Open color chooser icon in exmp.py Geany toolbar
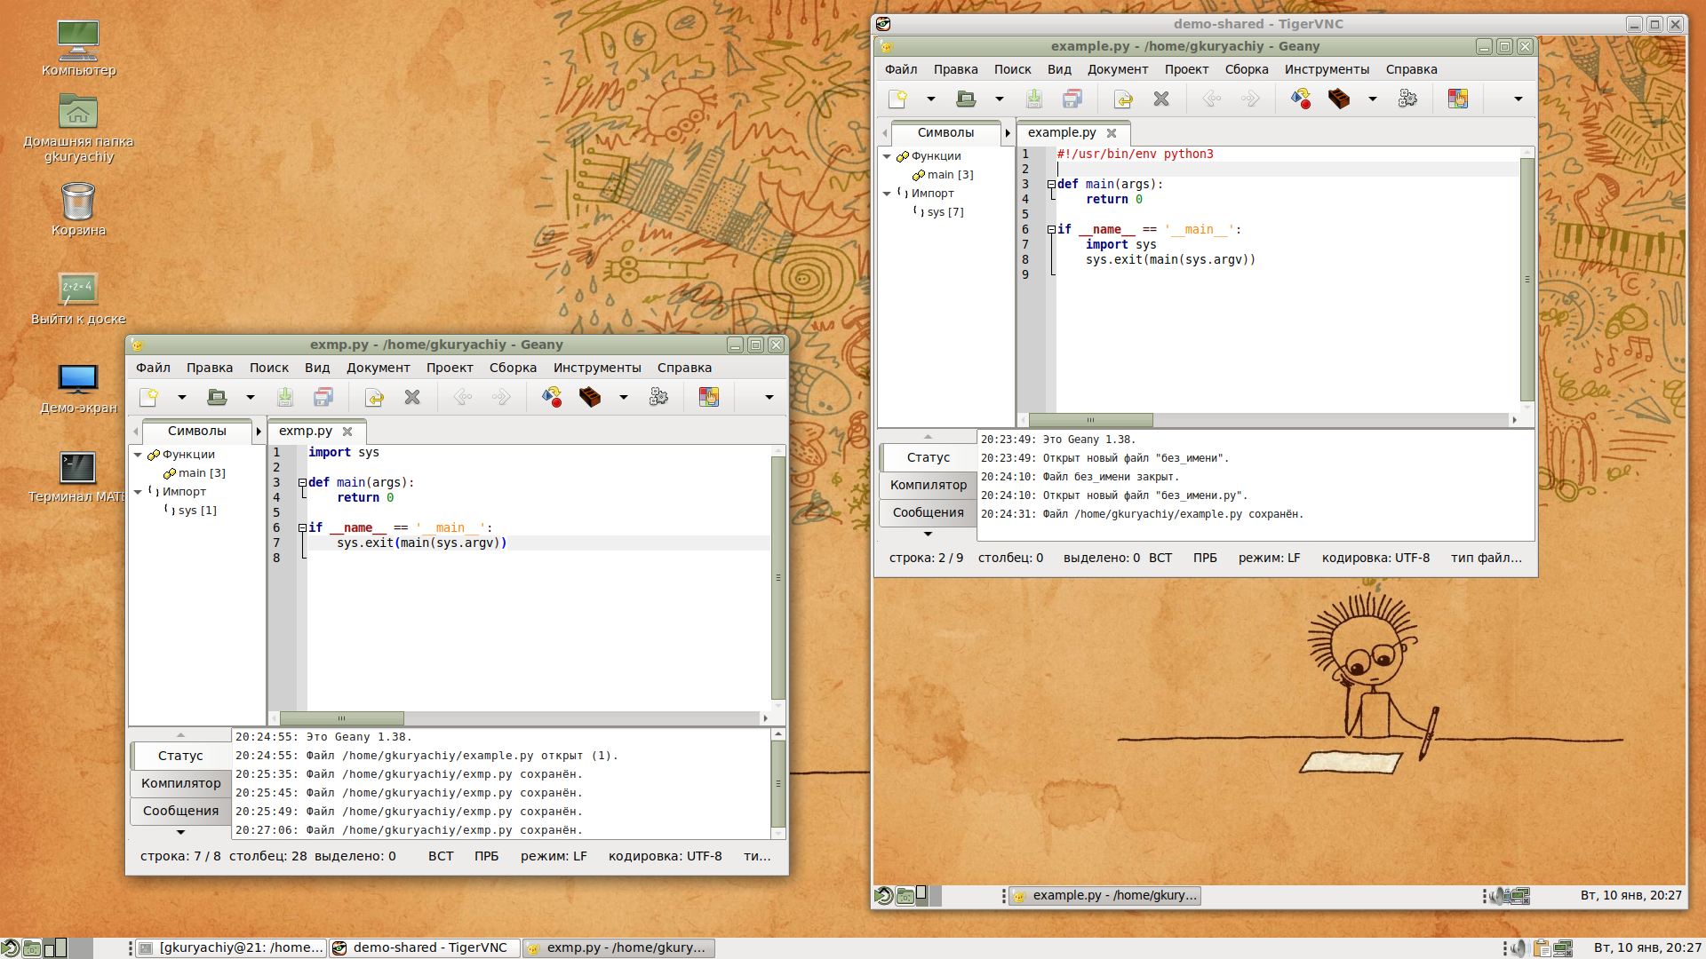Viewport: 1706px width, 959px height. (709, 397)
